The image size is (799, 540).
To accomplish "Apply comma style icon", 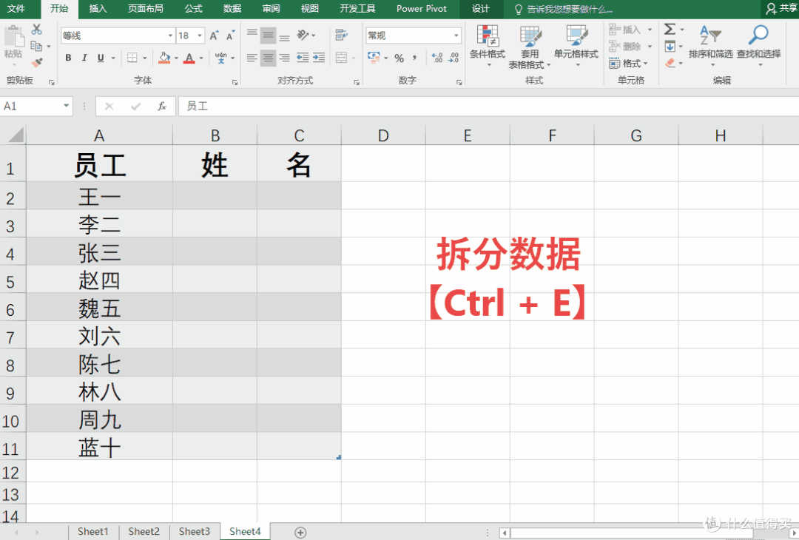I will [415, 58].
